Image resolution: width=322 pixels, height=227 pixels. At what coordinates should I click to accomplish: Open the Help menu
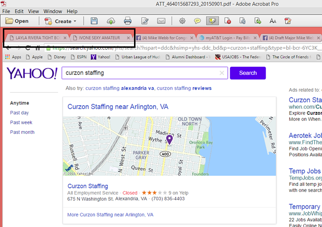click(72, 11)
